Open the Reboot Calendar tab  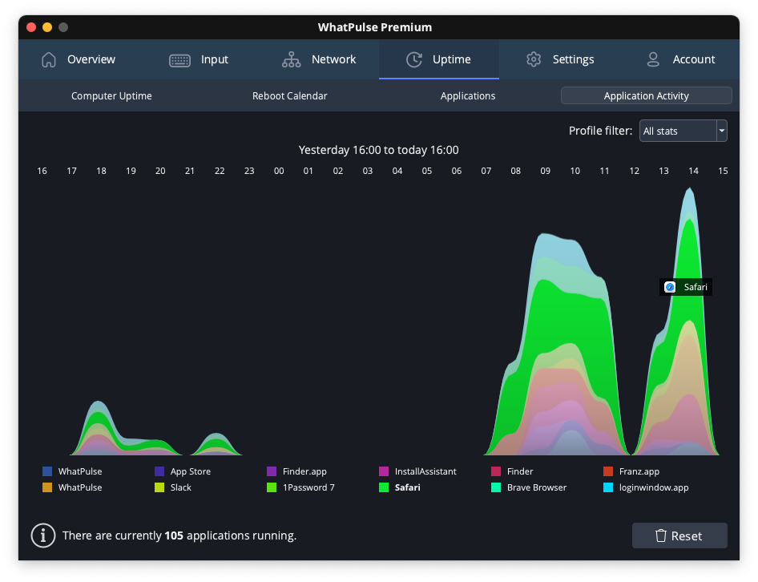(x=289, y=96)
